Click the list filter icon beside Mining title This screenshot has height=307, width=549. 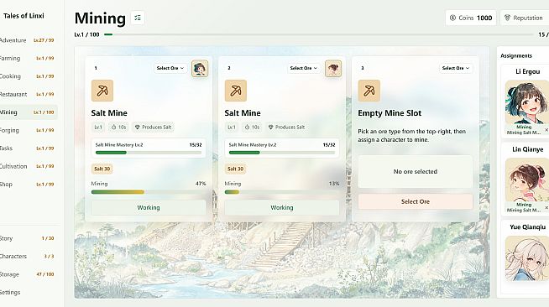[x=138, y=18]
